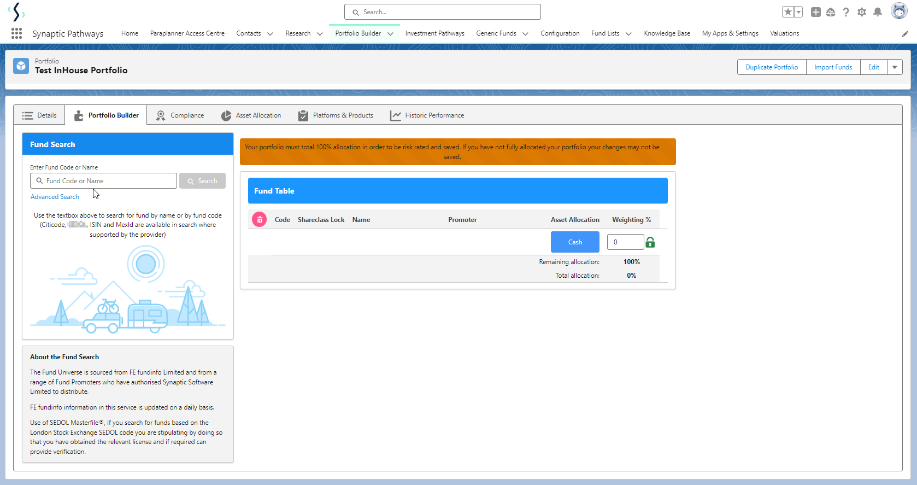Open the Global Actions plus icon
The image size is (917, 485).
tap(816, 12)
